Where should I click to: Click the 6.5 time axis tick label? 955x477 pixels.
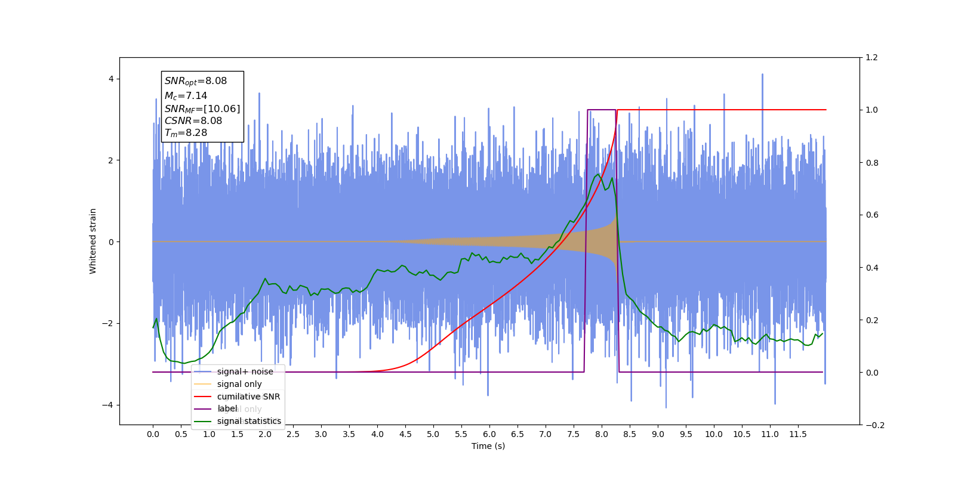coord(517,434)
